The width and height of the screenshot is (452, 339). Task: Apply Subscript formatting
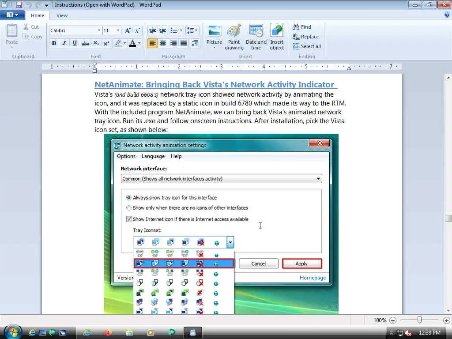96,43
